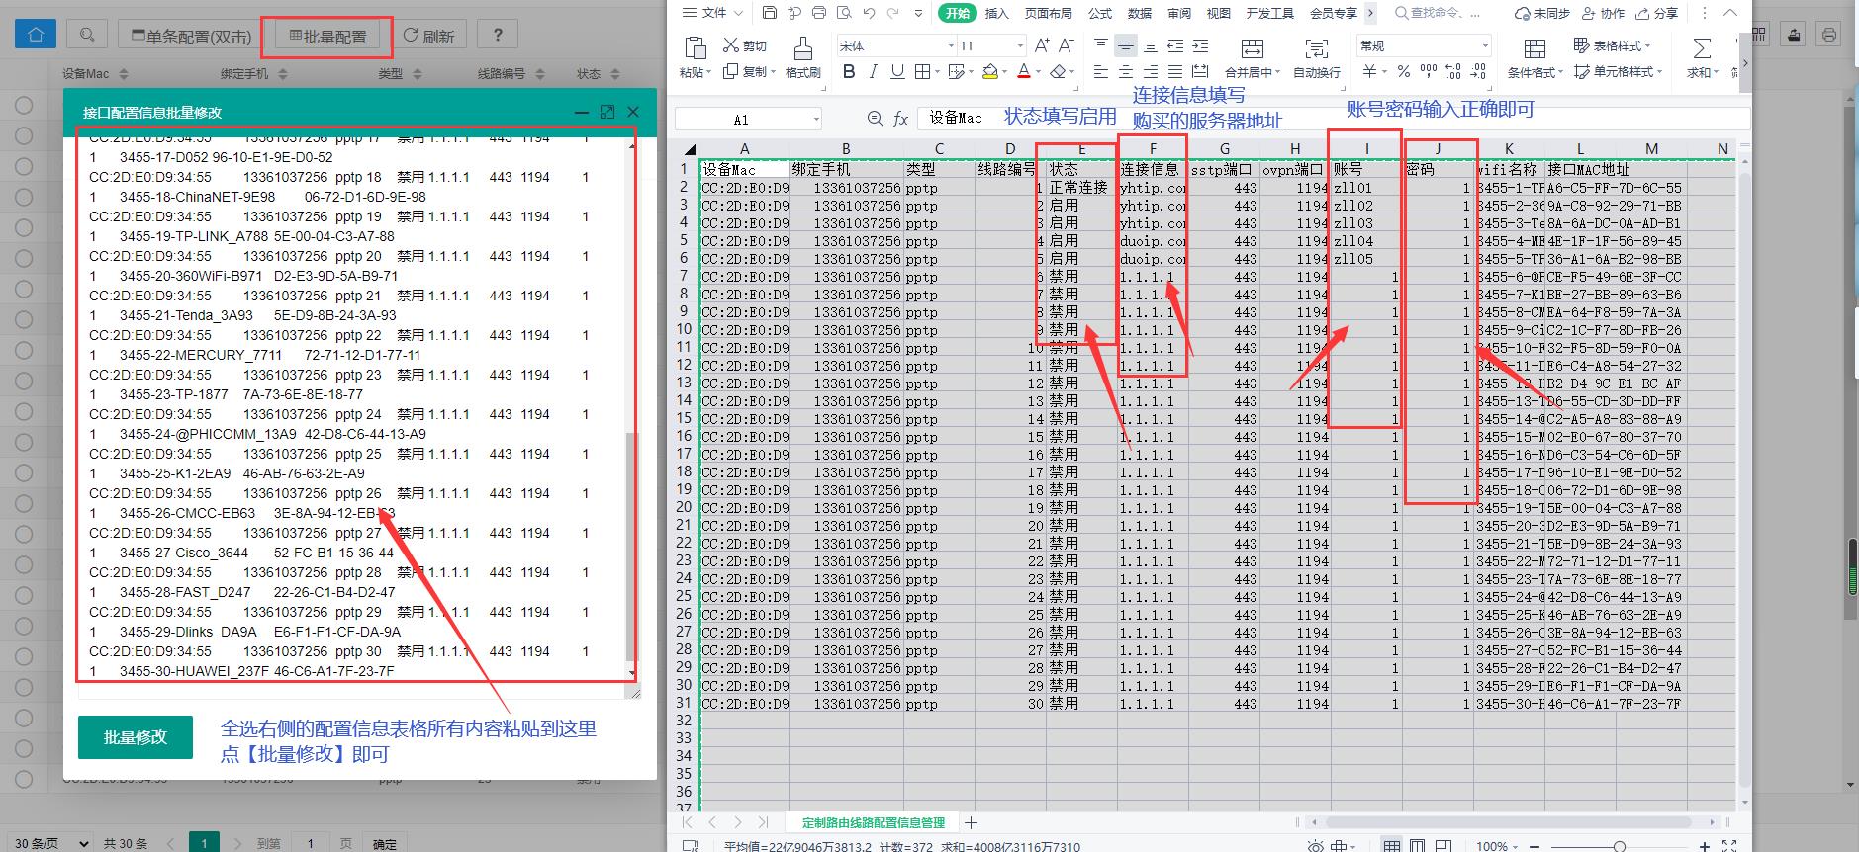Apply italic formatting
The width and height of the screenshot is (1859, 852).
click(873, 71)
